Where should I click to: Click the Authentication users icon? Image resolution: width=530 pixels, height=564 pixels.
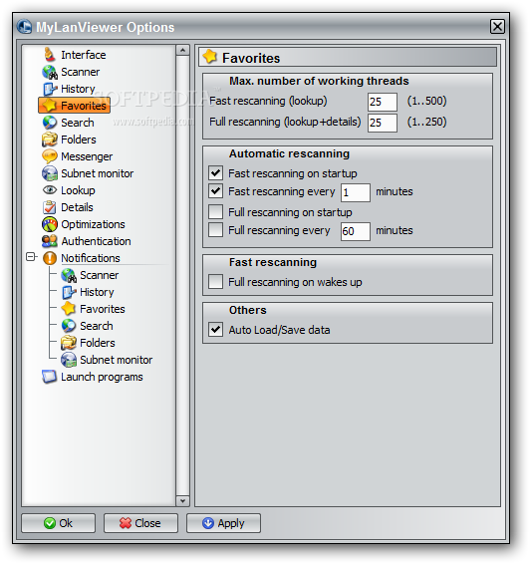(50, 241)
